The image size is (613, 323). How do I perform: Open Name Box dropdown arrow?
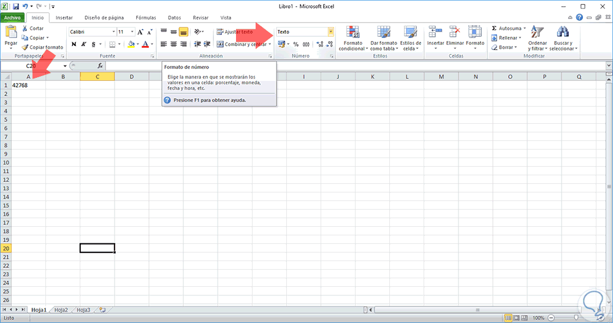click(65, 66)
